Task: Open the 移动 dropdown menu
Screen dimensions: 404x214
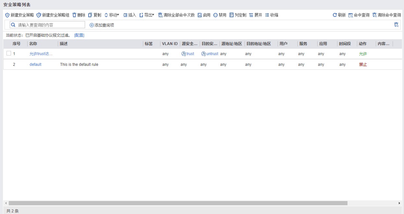Action: 112,15
